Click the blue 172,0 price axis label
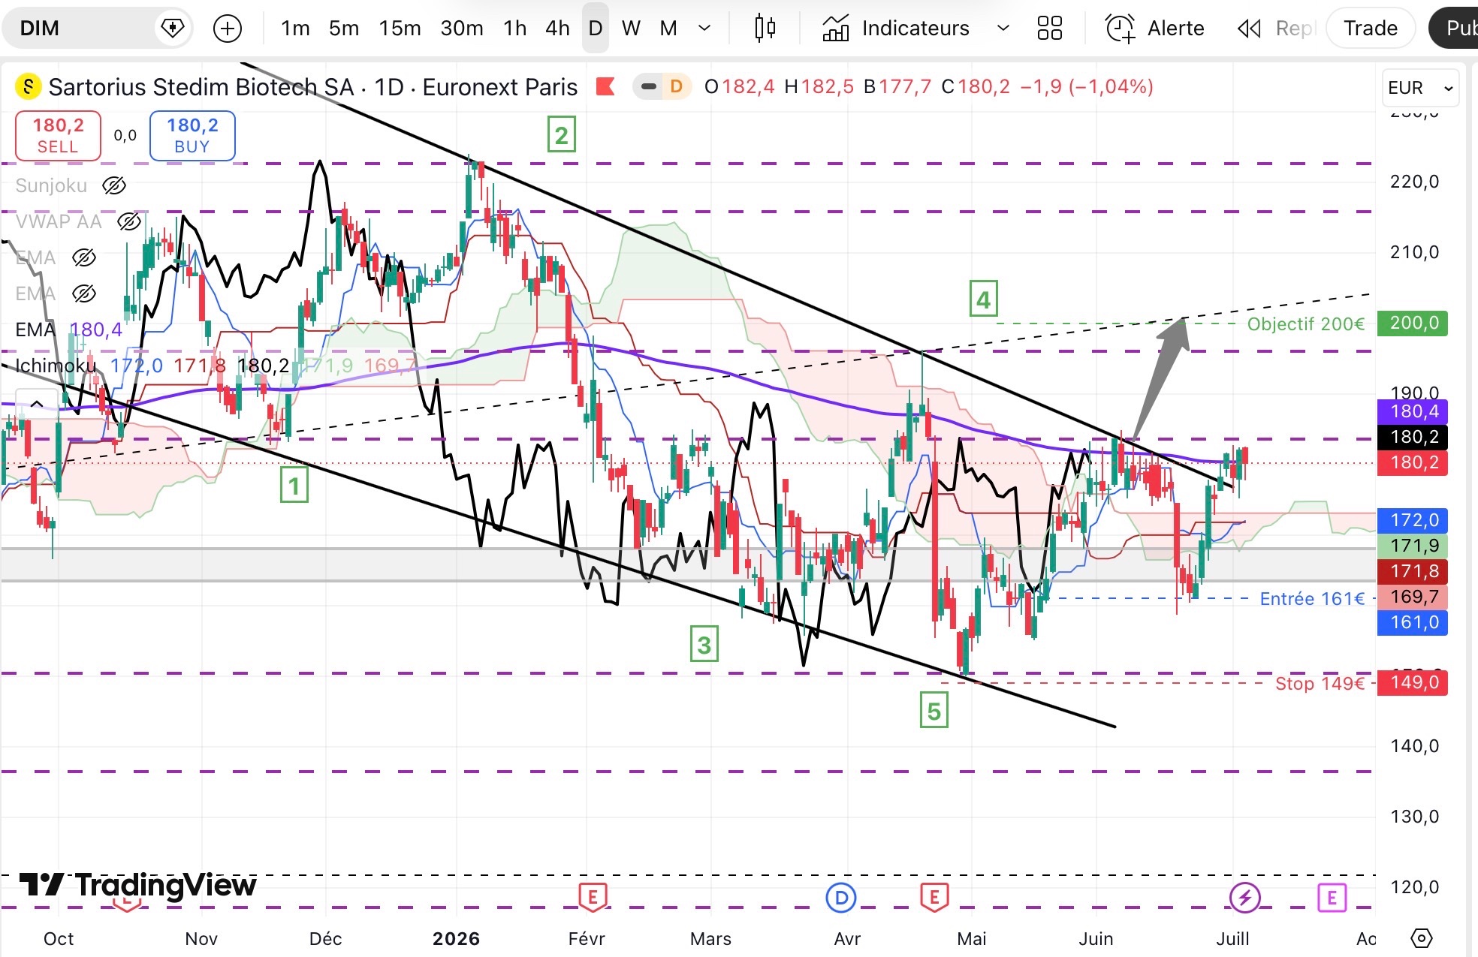 point(1413,520)
